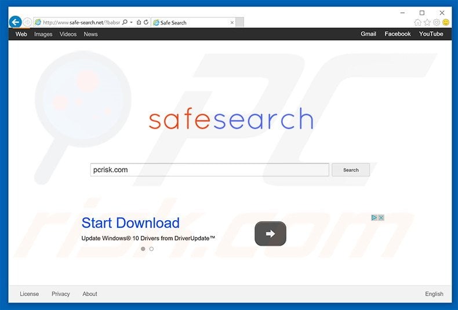Open the Gmail link
Screen dimensions: 458x310
click(368, 34)
